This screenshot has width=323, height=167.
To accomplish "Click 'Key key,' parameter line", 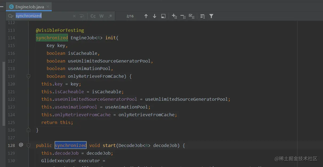I will point(57,45).
